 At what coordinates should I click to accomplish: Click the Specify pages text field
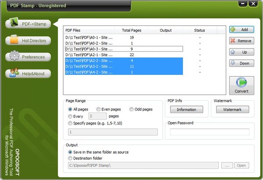113,132
